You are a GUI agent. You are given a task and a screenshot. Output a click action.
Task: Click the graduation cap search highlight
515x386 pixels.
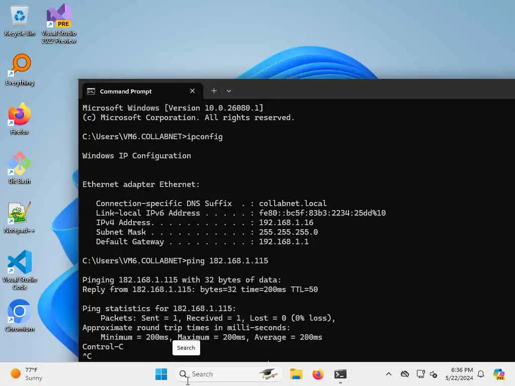click(268, 374)
